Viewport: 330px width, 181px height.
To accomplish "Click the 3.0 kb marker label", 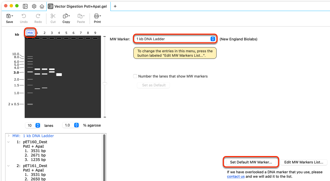I will [16, 72].
